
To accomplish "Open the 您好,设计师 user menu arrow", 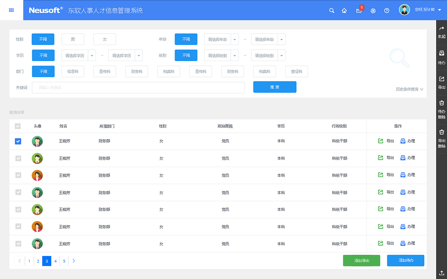I will click(439, 10).
